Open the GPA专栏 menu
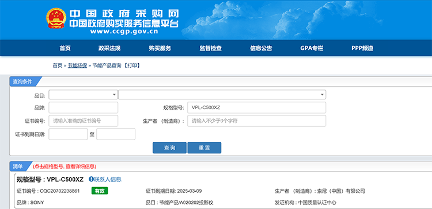Image resolution: width=432 pixels, height=209 pixels. [x=312, y=48]
